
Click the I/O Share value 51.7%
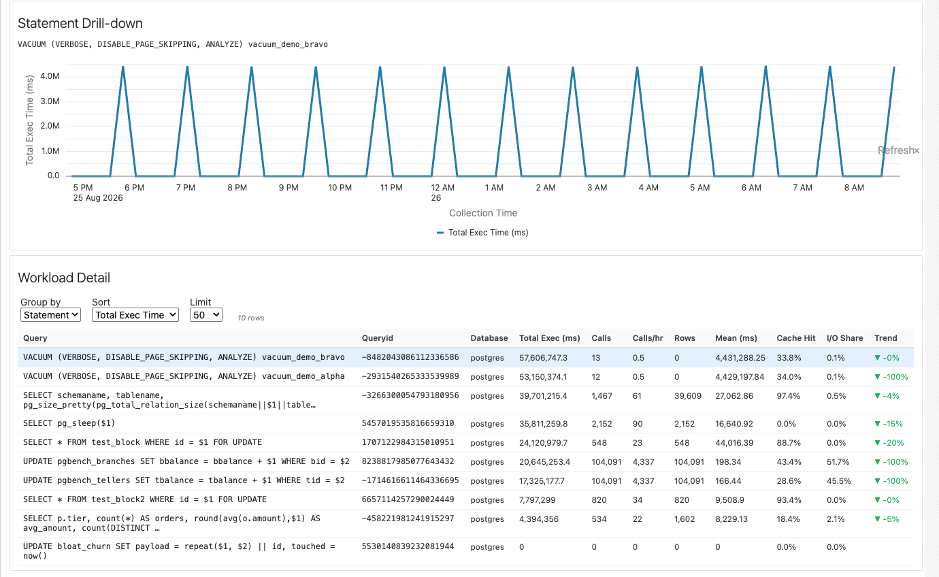click(x=838, y=462)
